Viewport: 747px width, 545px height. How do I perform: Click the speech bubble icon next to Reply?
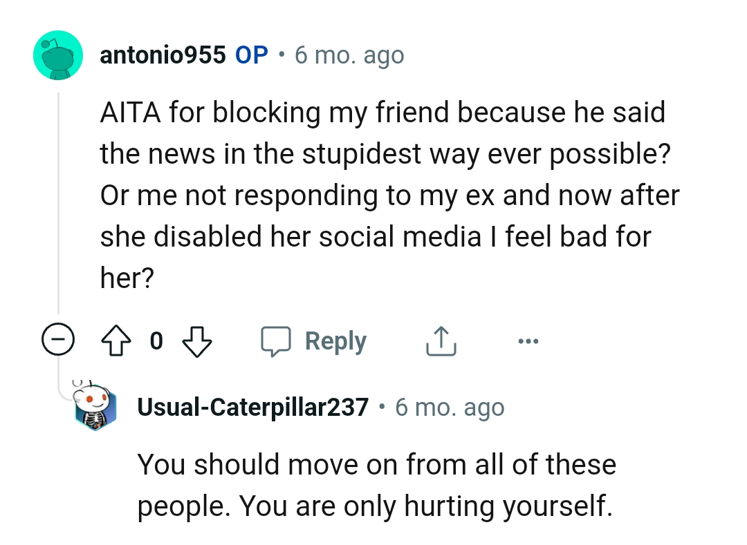click(x=276, y=340)
